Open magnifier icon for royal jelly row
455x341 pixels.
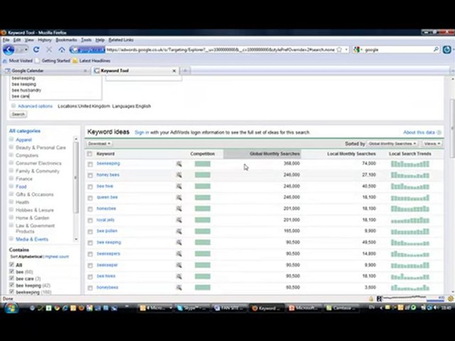coord(179,220)
